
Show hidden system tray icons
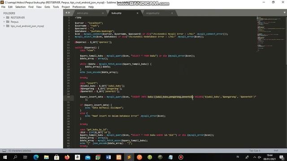pos(255,157)
